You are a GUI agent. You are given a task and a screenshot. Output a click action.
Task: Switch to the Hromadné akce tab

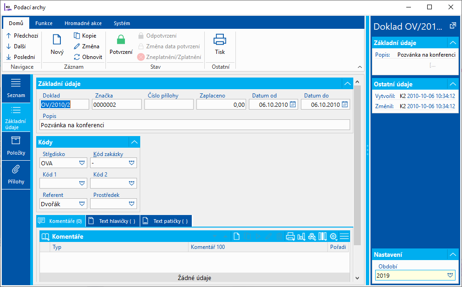pyautogui.click(x=83, y=23)
